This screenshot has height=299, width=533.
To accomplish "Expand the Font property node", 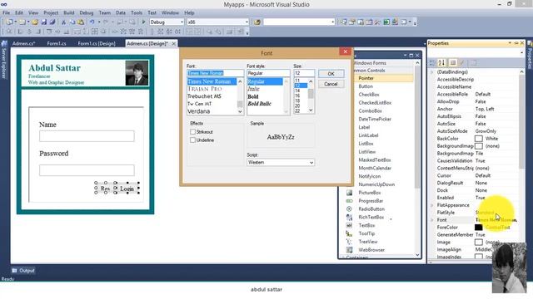I will tap(432, 220).
